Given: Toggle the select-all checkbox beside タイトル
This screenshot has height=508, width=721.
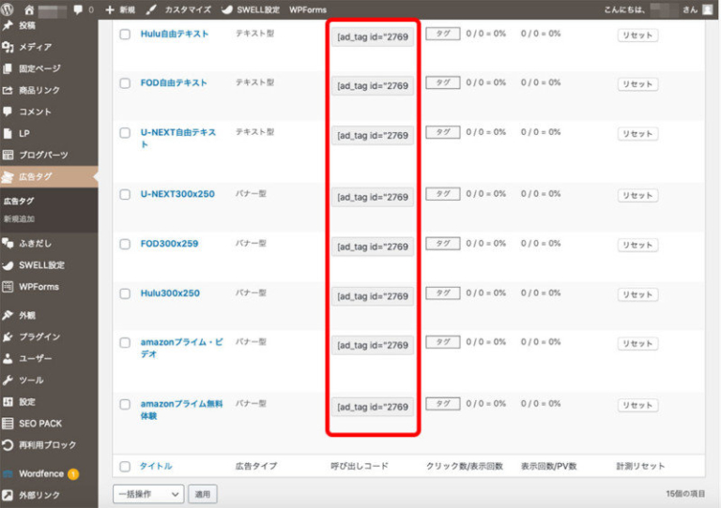Looking at the screenshot, I should [x=125, y=467].
